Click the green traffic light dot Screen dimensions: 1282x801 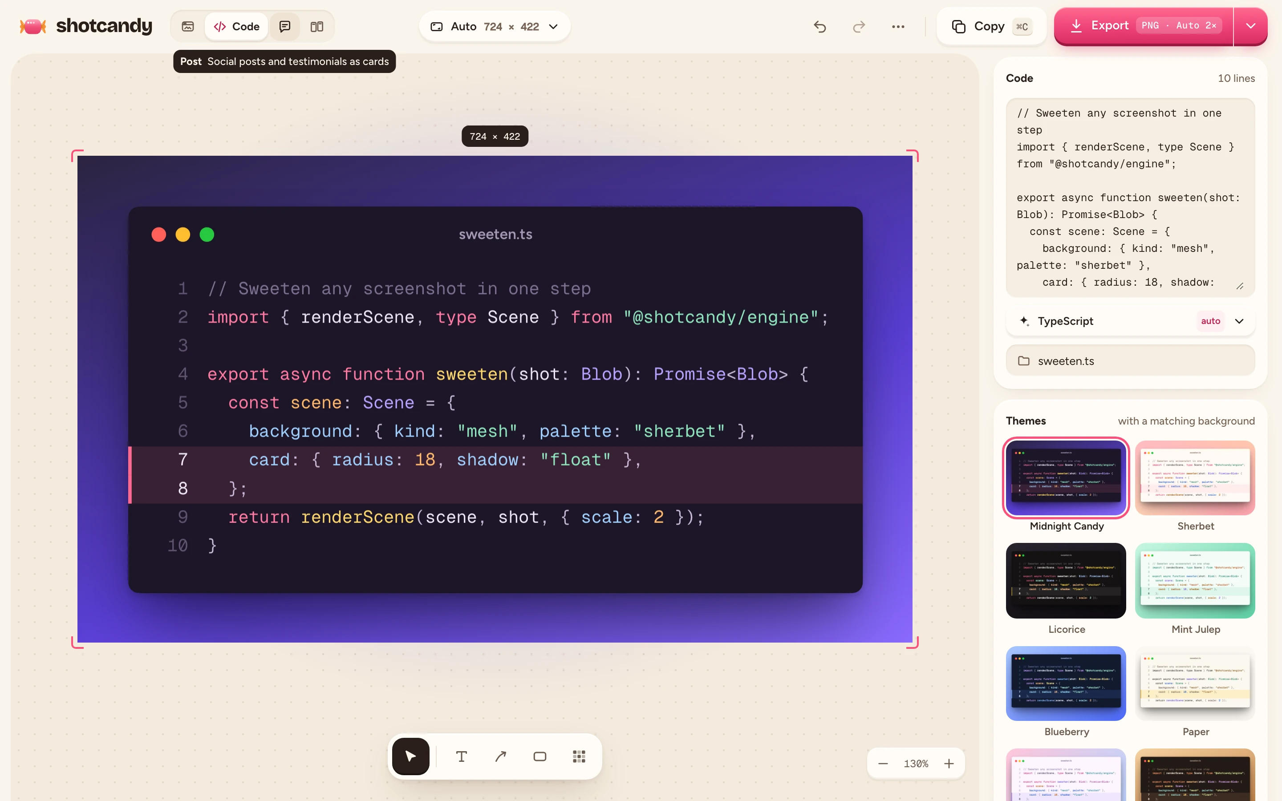[x=207, y=234]
